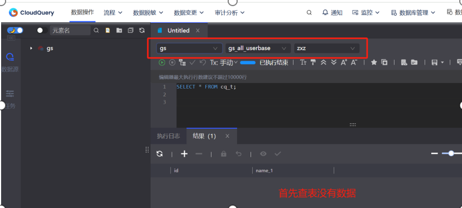Expand the gs tree node

[31, 48]
